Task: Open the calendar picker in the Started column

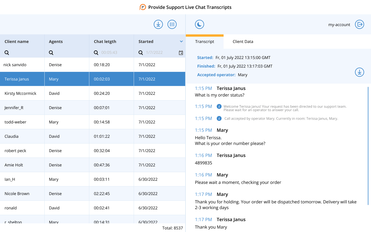Action: pyautogui.click(x=181, y=53)
